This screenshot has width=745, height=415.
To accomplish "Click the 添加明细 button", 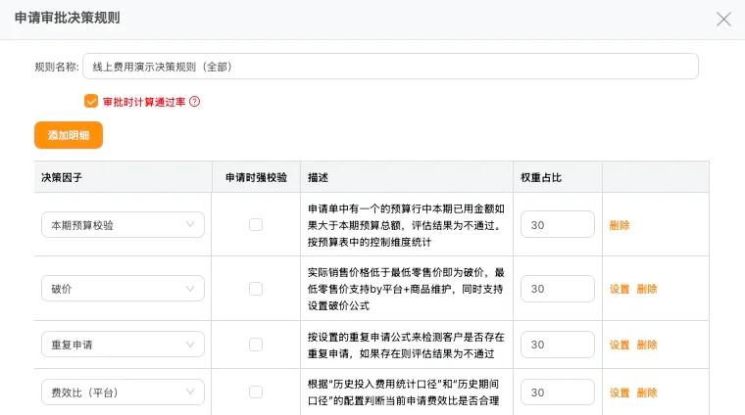I will [x=69, y=135].
